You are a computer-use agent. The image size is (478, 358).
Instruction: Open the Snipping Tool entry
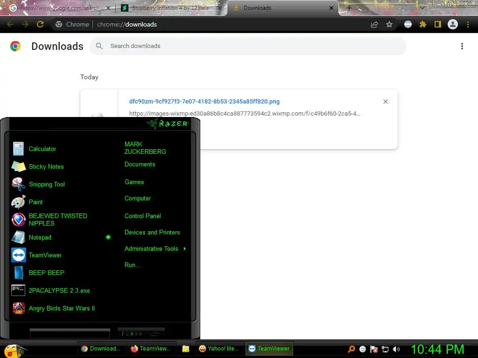click(x=61, y=184)
